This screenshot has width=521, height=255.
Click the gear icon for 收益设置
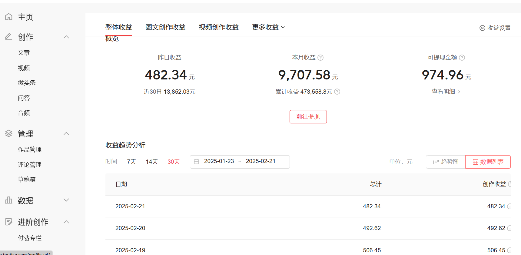pyautogui.click(x=482, y=28)
